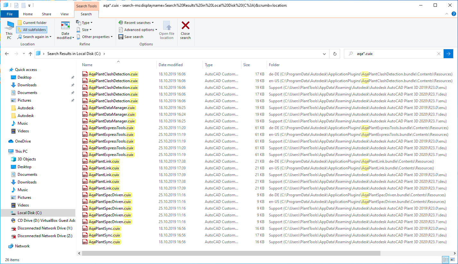Click the Up one level arrow
The width and height of the screenshot is (458, 264).
pos(30,54)
